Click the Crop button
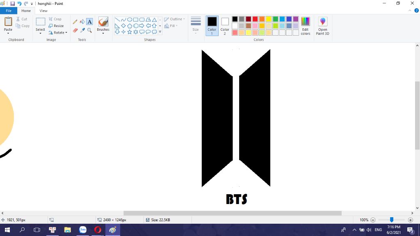Viewport: 420px width, 236px height. tap(55, 19)
